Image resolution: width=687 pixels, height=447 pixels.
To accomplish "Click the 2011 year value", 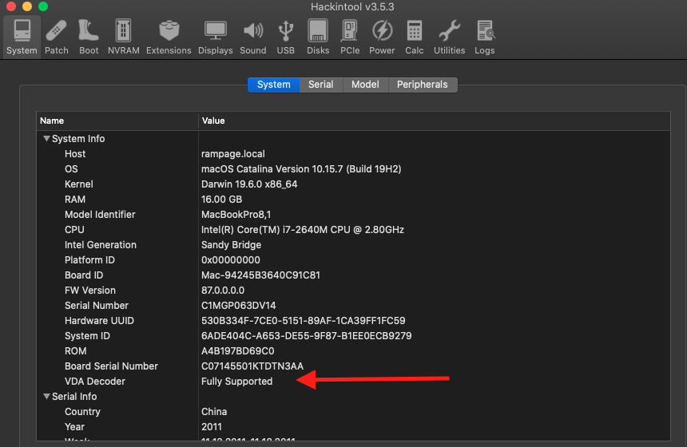I will 212,427.
